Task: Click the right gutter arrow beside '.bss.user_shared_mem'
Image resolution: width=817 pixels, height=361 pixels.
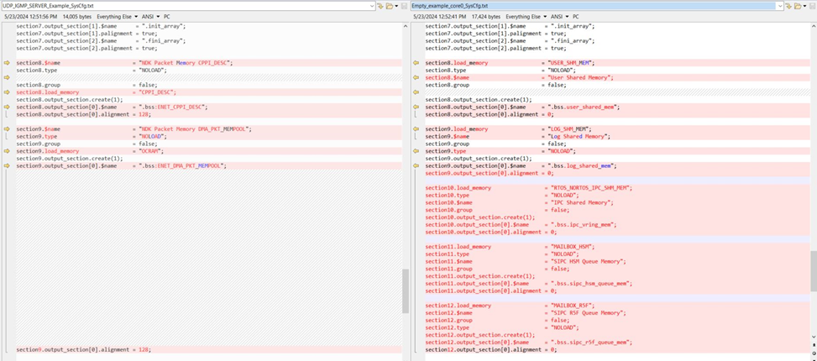Action: tap(416, 107)
